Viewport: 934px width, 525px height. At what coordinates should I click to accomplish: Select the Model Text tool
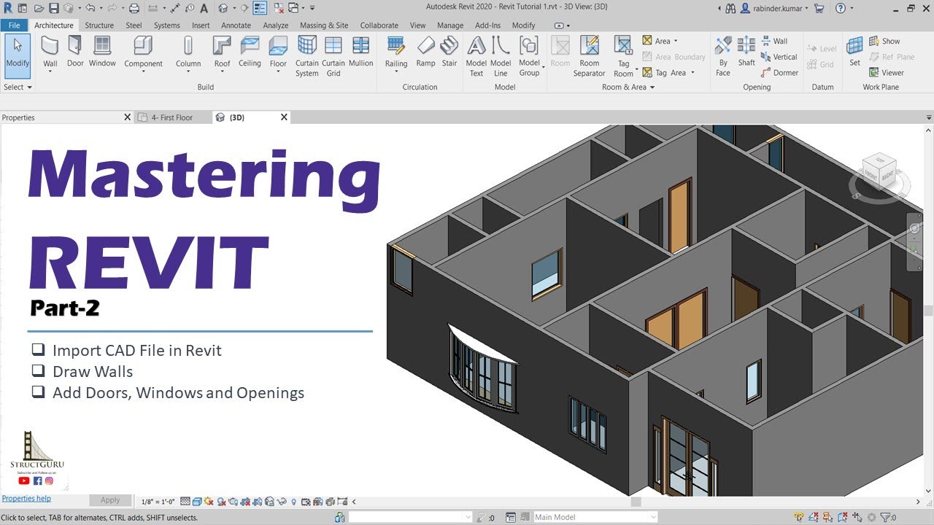coord(476,56)
